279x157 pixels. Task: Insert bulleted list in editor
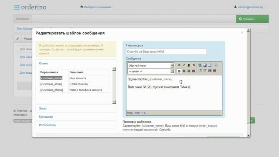click(205, 71)
